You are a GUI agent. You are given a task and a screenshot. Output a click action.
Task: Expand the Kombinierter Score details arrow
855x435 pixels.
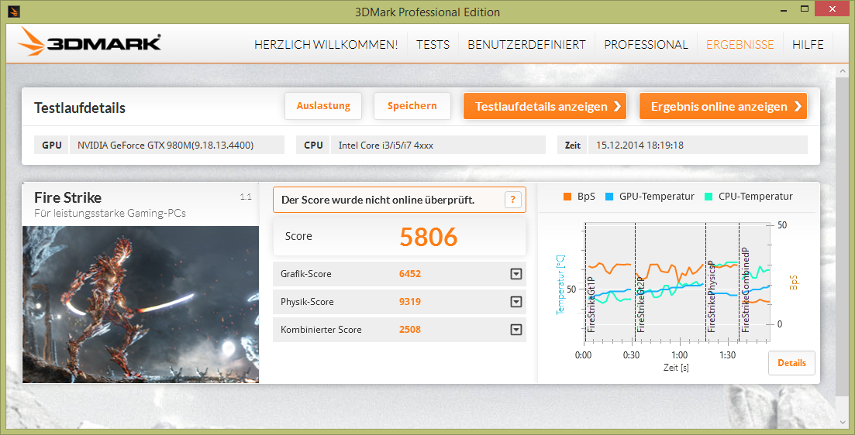[515, 330]
